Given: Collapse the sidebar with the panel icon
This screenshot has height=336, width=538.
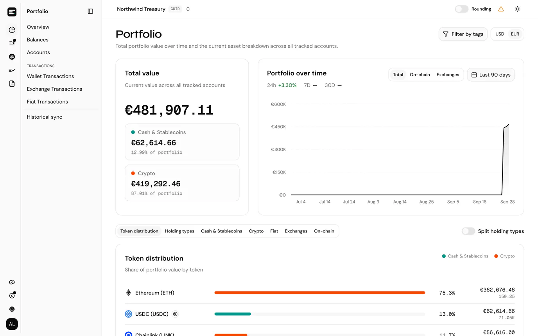Looking at the screenshot, I should point(90,11).
